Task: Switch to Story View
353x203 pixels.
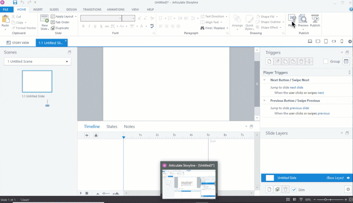Action: (x=18, y=43)
